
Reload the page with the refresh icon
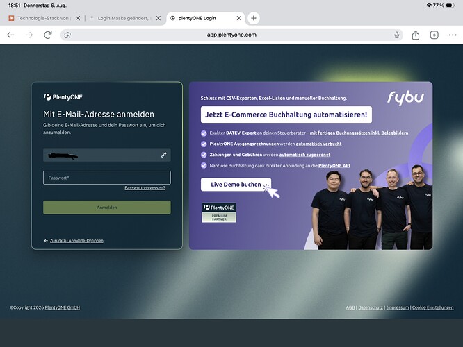pyautogui.click(x=48, y=35)
